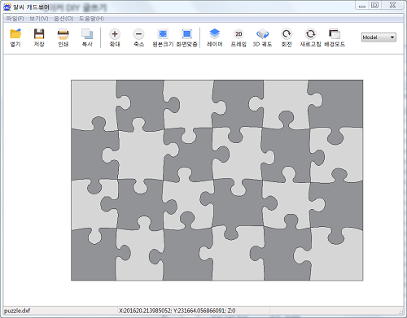Save the drawing with the 저장 icon
The width and height of the screenshot is (407, 318).
39,37
